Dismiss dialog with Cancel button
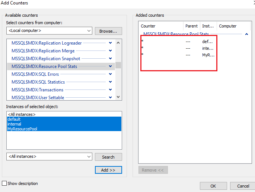This screenshot has width=255, height=192. [x=243, y=186]
